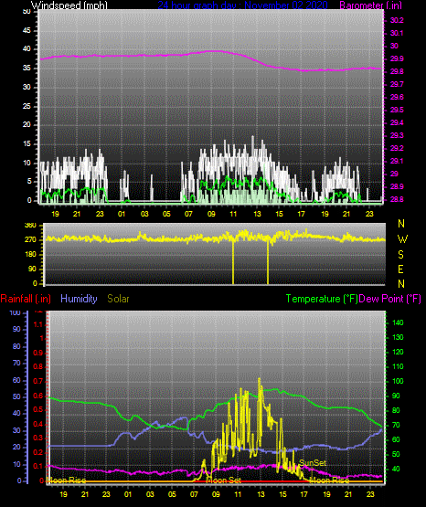The width and height of the screenshot is (426, 507).
Task: Click the "Moon Set" annotation on the bottom chart
Action: click(223, 481)
